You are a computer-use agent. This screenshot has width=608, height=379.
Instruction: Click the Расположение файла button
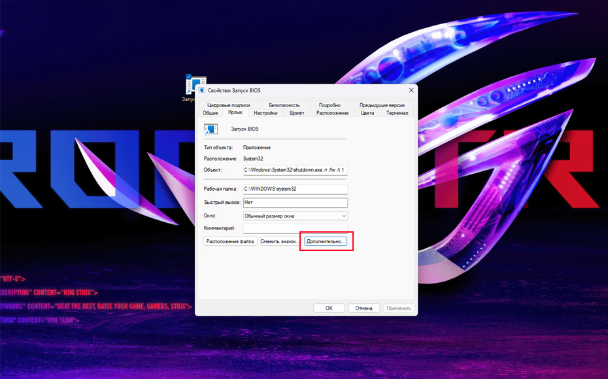[230, 241]
